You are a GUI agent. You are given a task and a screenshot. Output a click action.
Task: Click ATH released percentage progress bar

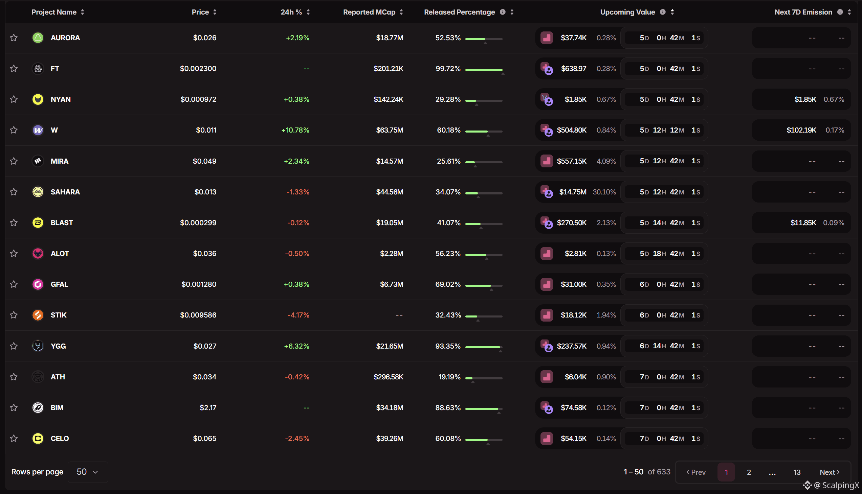pyautogui.click(x=483, y=378)
